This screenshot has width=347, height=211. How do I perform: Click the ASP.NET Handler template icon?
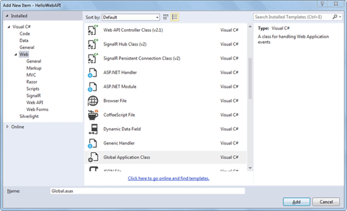pyautogui.click(x=93, y=73)
